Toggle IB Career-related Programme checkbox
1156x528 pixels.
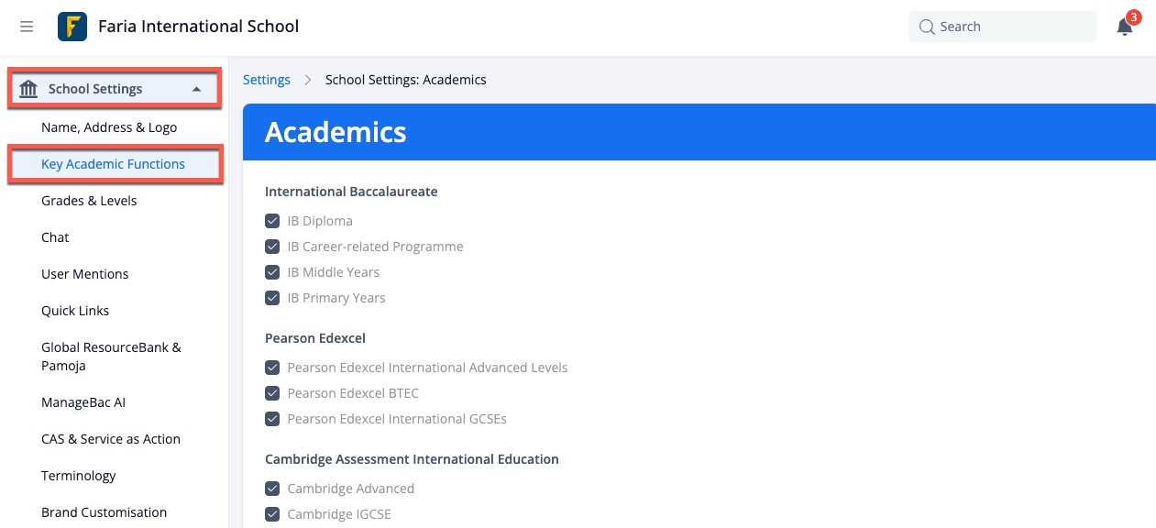(272, 247)
